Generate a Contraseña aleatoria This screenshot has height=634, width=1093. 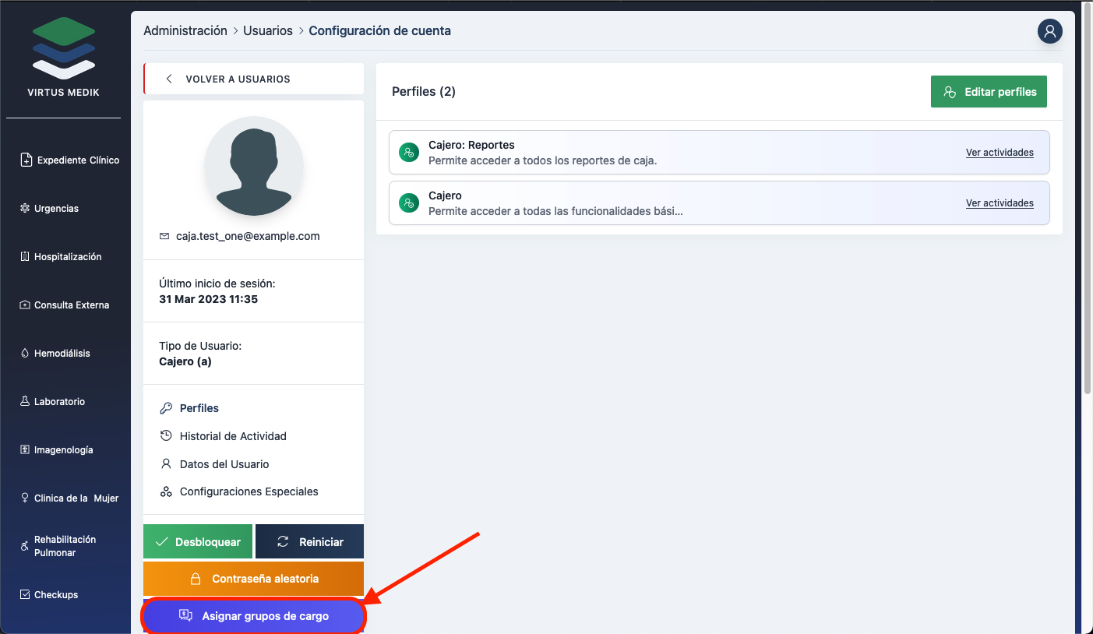253,579
